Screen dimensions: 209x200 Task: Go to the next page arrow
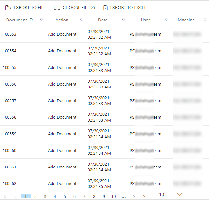pos(133,197)
